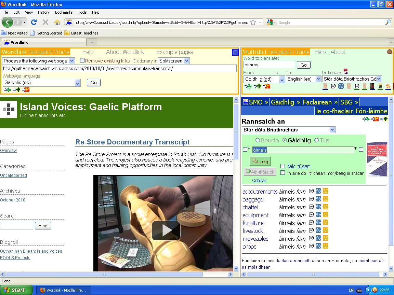Viewport: 394px width, 295px height.
Task: Play the Re-Store documentary video
Action: [x=166, y=230]
